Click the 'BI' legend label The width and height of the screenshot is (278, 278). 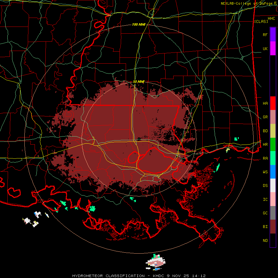(x=265, y=227)
